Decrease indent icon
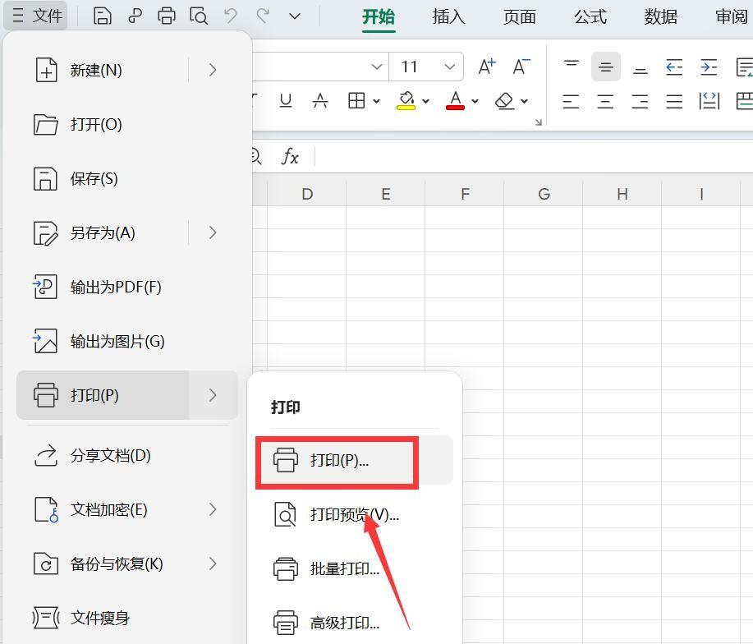 (x=674, y=67)
